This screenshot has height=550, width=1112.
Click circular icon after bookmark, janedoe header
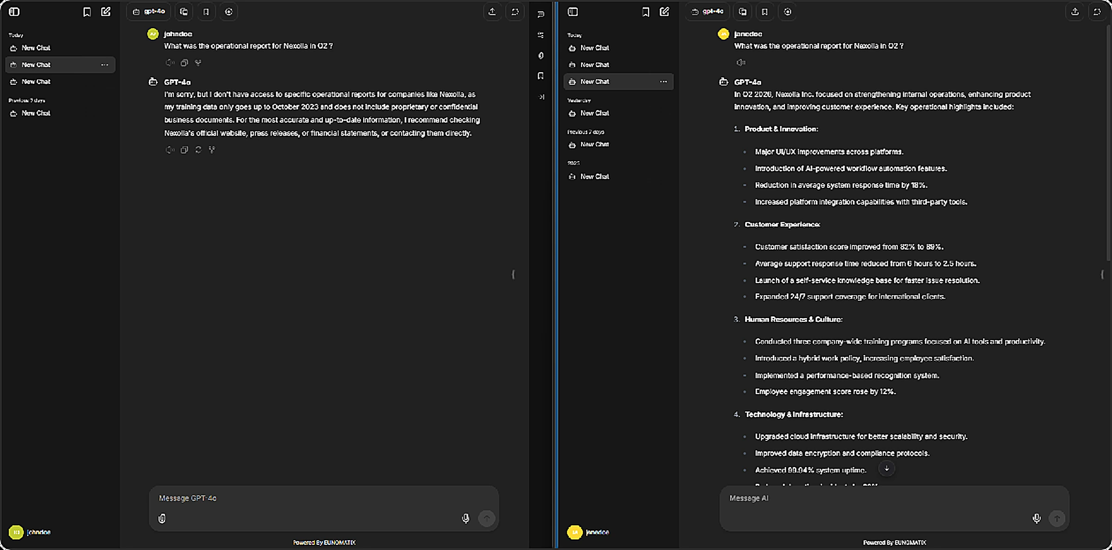[788, 12]
